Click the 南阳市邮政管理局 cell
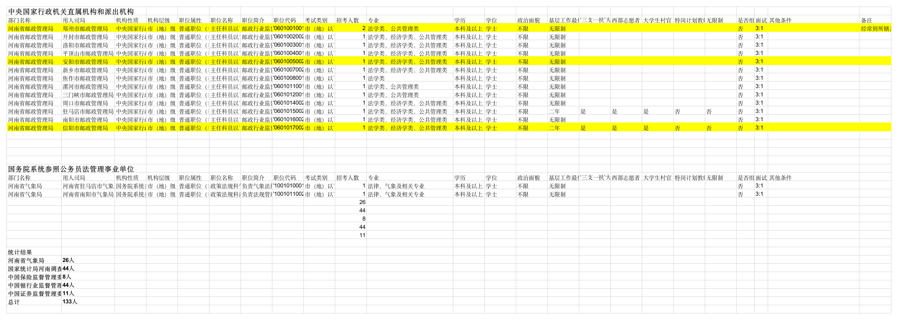Viewport: 898px width, 320px height. tap(88, 119)
